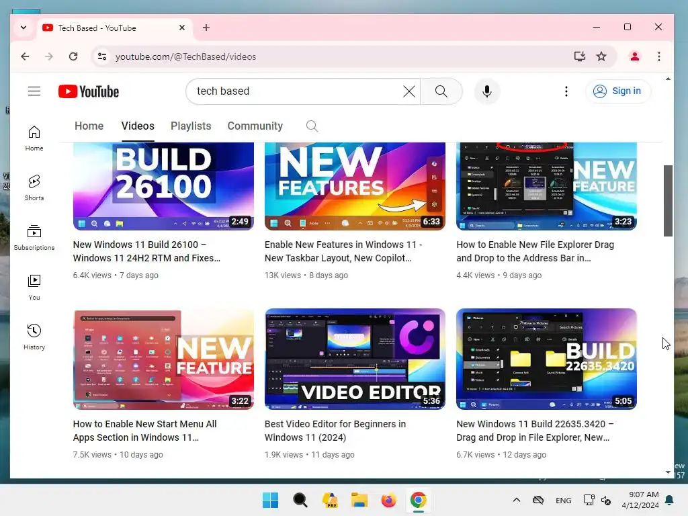The height and width of the screenshot is (516, 688).
Task: Click the 3:22 Start Menu thumbnail
Action: pyautogui.click(x=163, y=359)
